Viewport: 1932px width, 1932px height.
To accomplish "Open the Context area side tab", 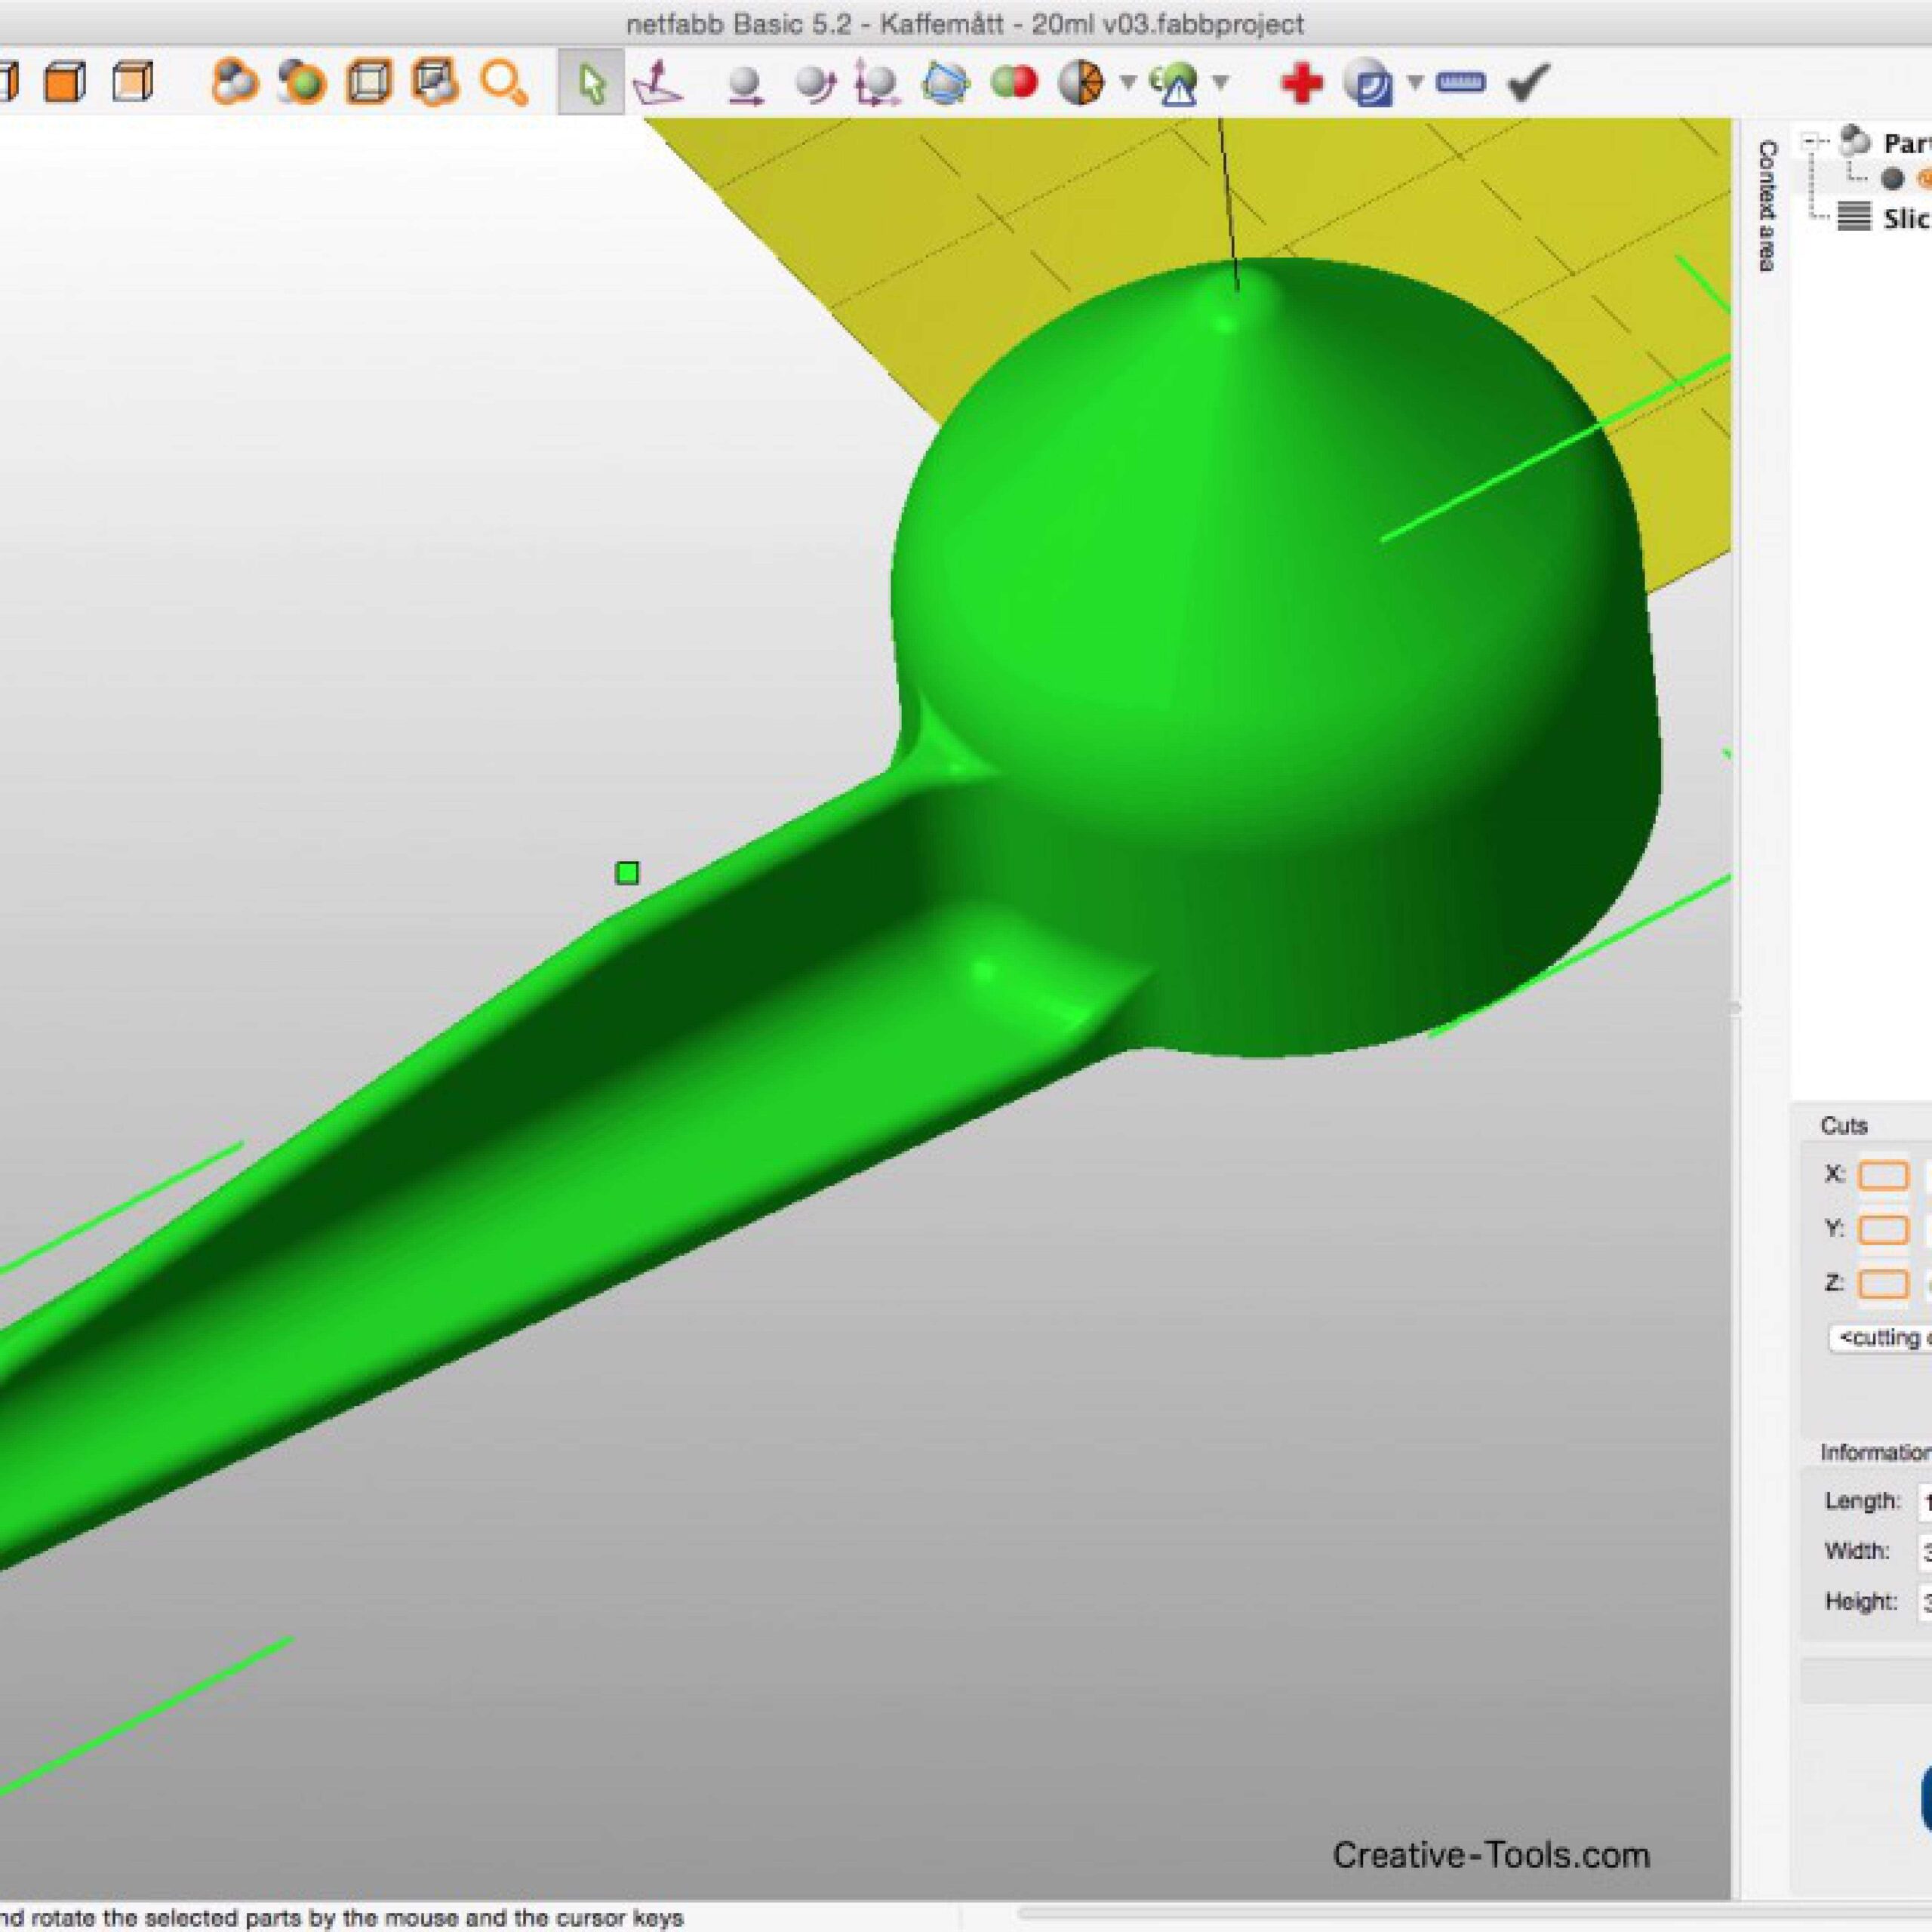I will click(x=1767, y=205).
